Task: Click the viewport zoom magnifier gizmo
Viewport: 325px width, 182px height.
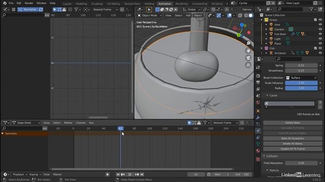Action: click(x=248, y=43)
